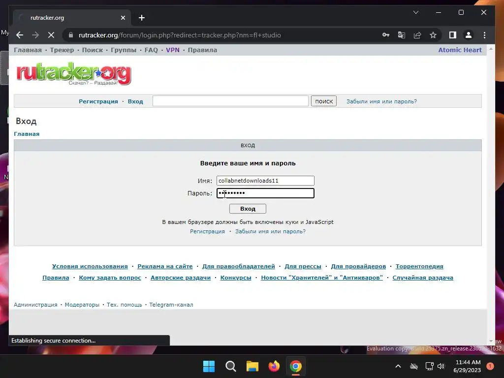Open Главная in the top menu
Viewport: 504px width, 378px height.
pyautogui.click(x=28, y=50)
